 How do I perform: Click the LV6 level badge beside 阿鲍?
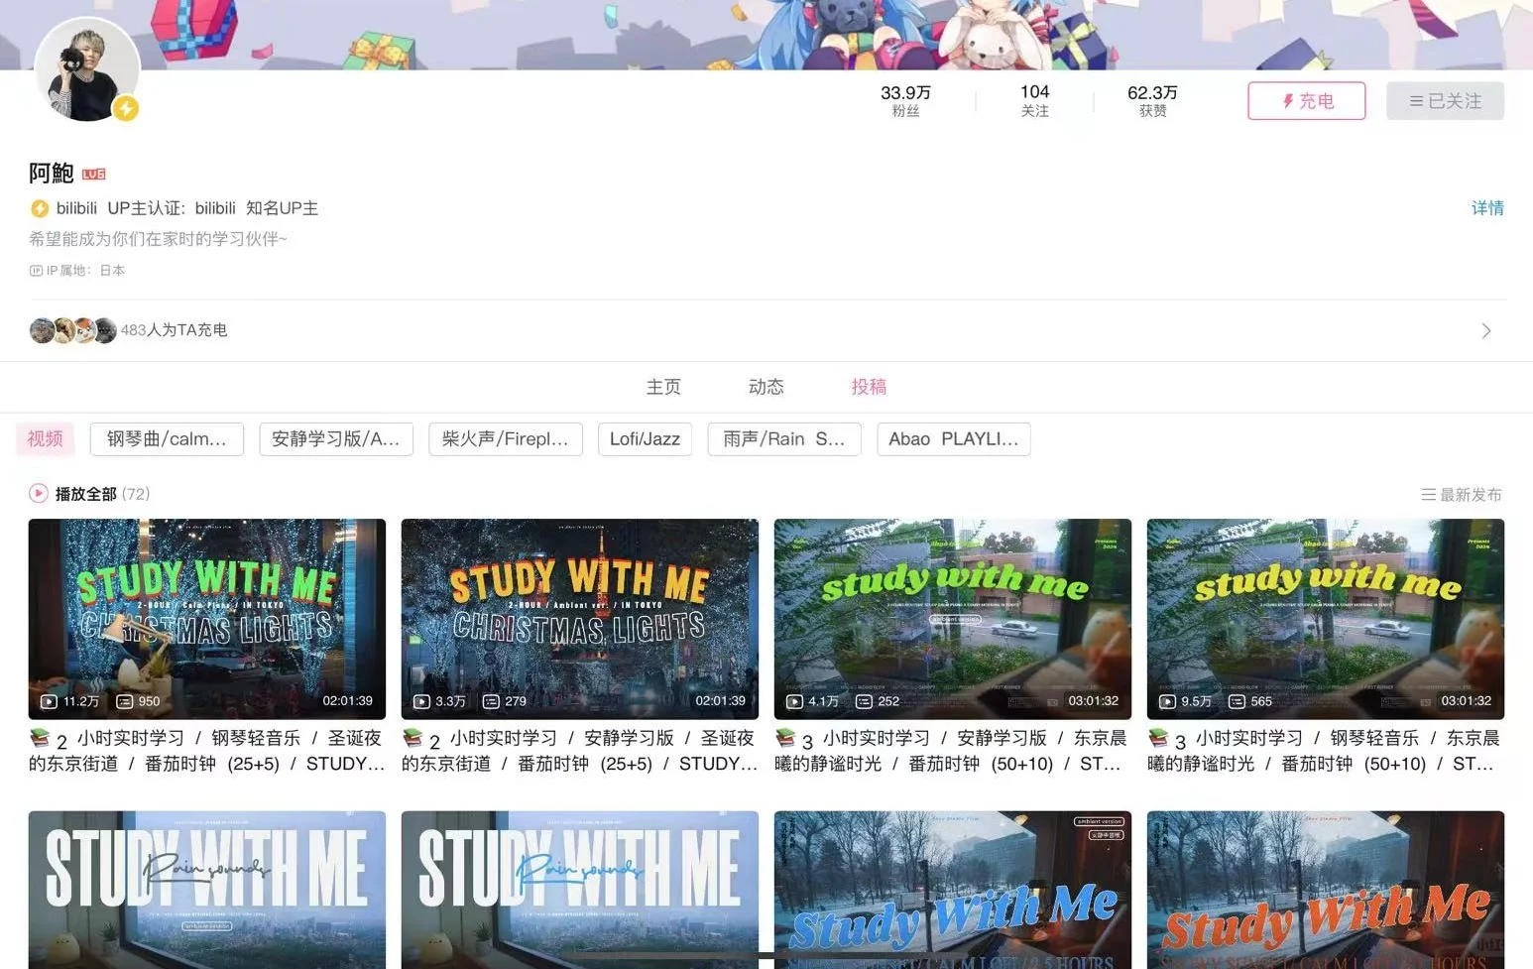click(94, 173)
